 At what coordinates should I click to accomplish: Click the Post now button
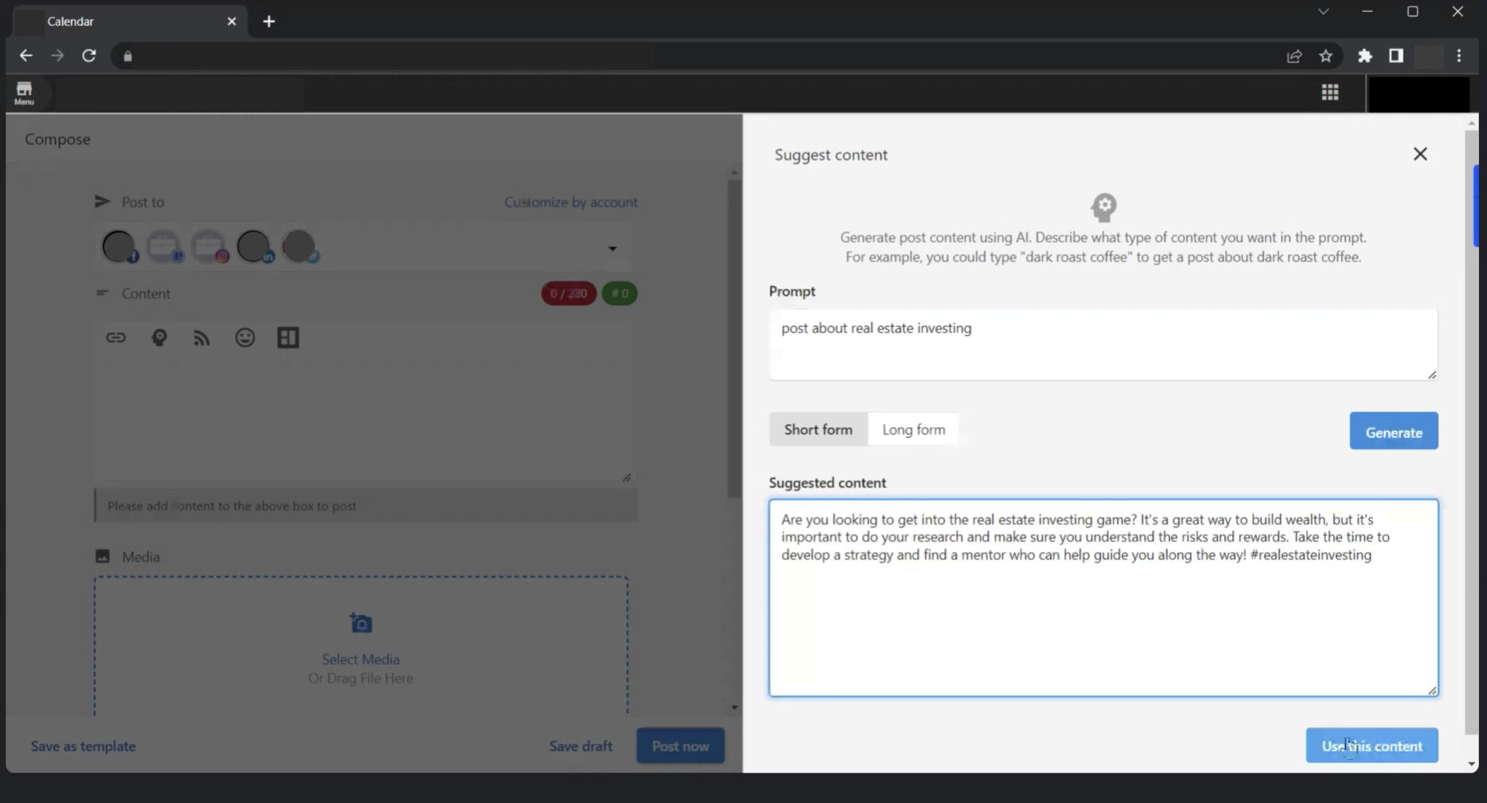point(680,745)
